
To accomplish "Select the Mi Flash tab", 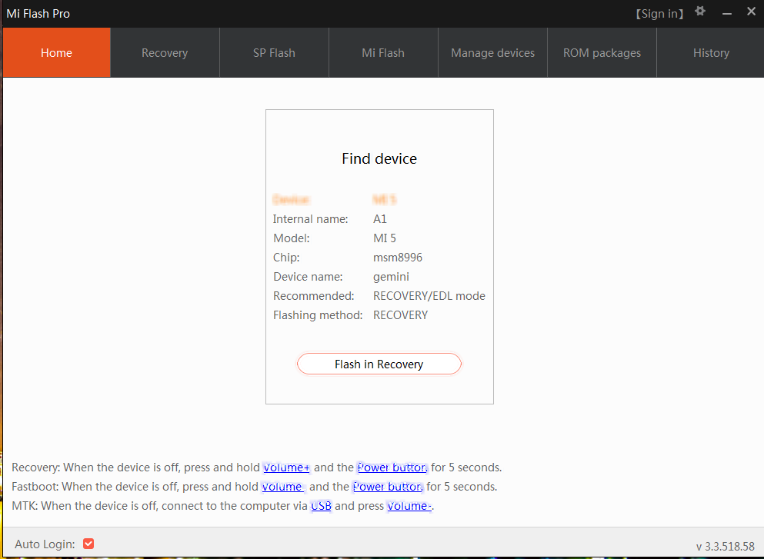I will pos(383,52).
